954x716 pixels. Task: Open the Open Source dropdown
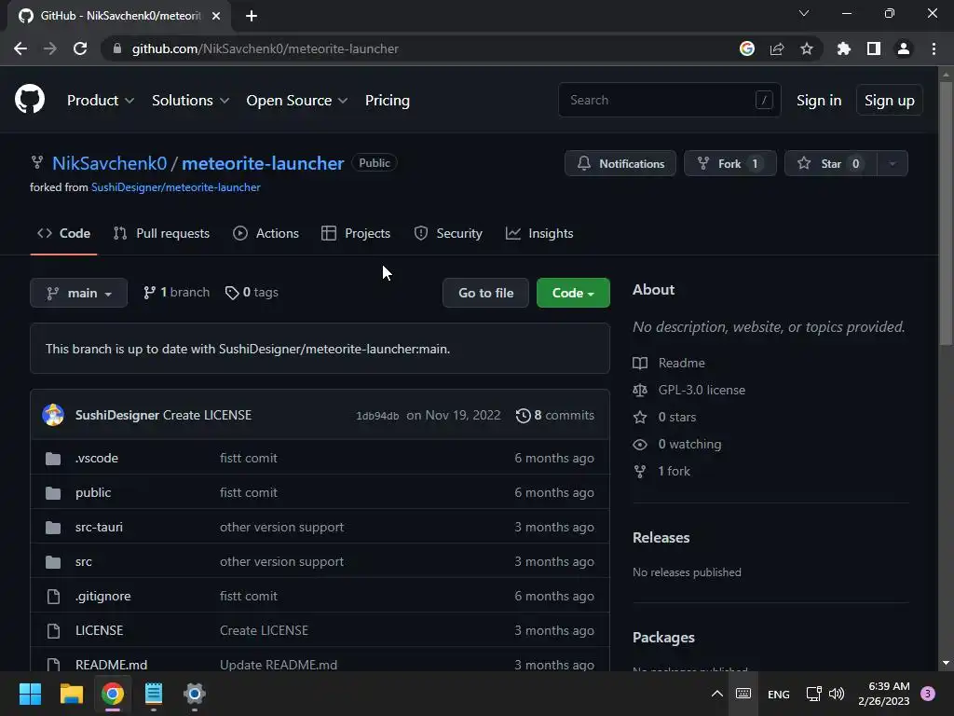297,101
